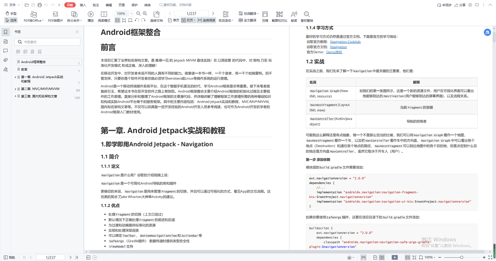Expand 第一章 Android Jetpack bookmark

16,77
